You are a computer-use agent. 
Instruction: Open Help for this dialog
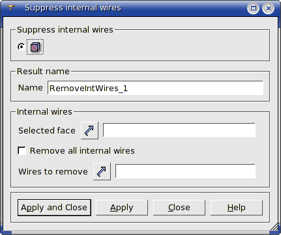[x=237, y=208]
